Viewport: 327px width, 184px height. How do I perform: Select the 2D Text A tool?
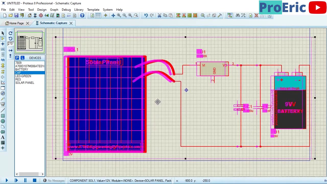point(3,137)
